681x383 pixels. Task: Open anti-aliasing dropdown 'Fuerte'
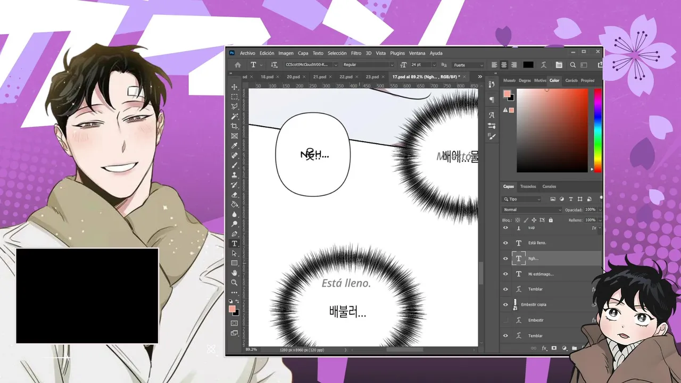pyautogui.click(x=468, y=65)
